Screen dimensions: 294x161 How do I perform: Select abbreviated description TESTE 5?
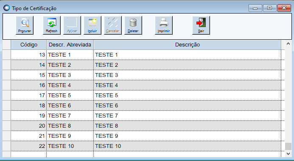point(70,95)
